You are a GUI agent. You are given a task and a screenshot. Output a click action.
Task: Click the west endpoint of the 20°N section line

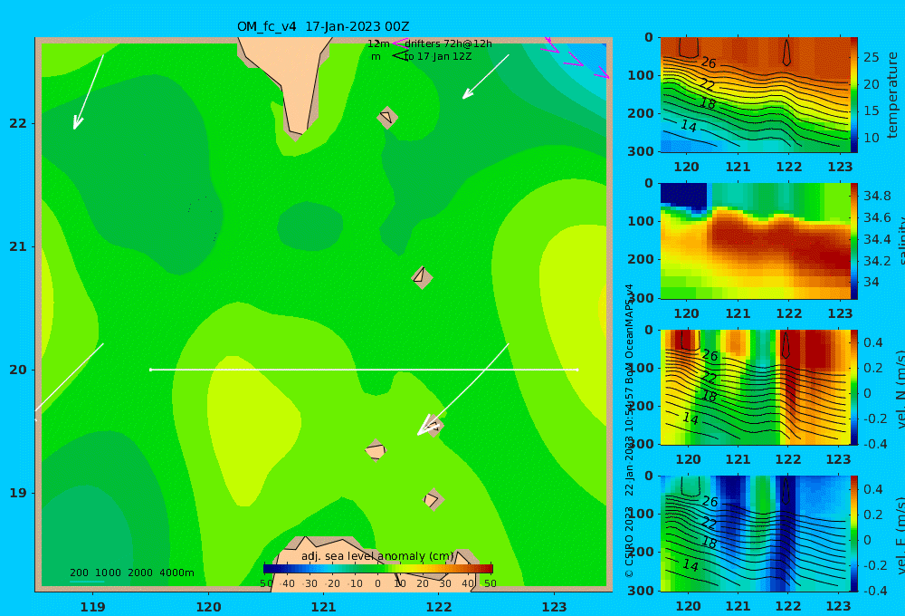pos(150,370)
